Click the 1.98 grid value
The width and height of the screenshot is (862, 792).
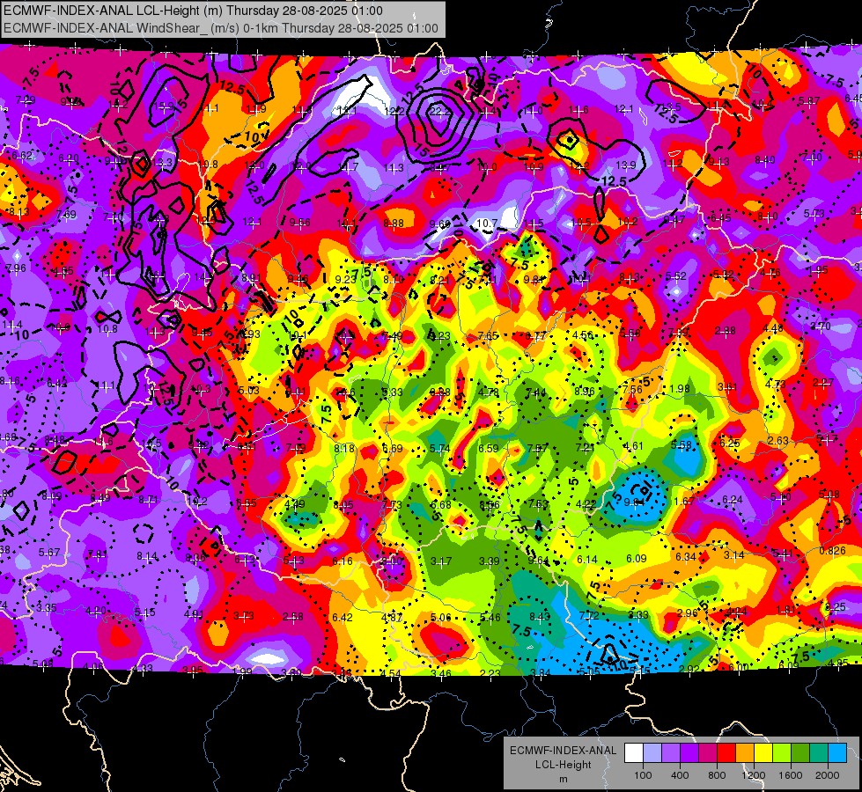click(x=680, y=389)
